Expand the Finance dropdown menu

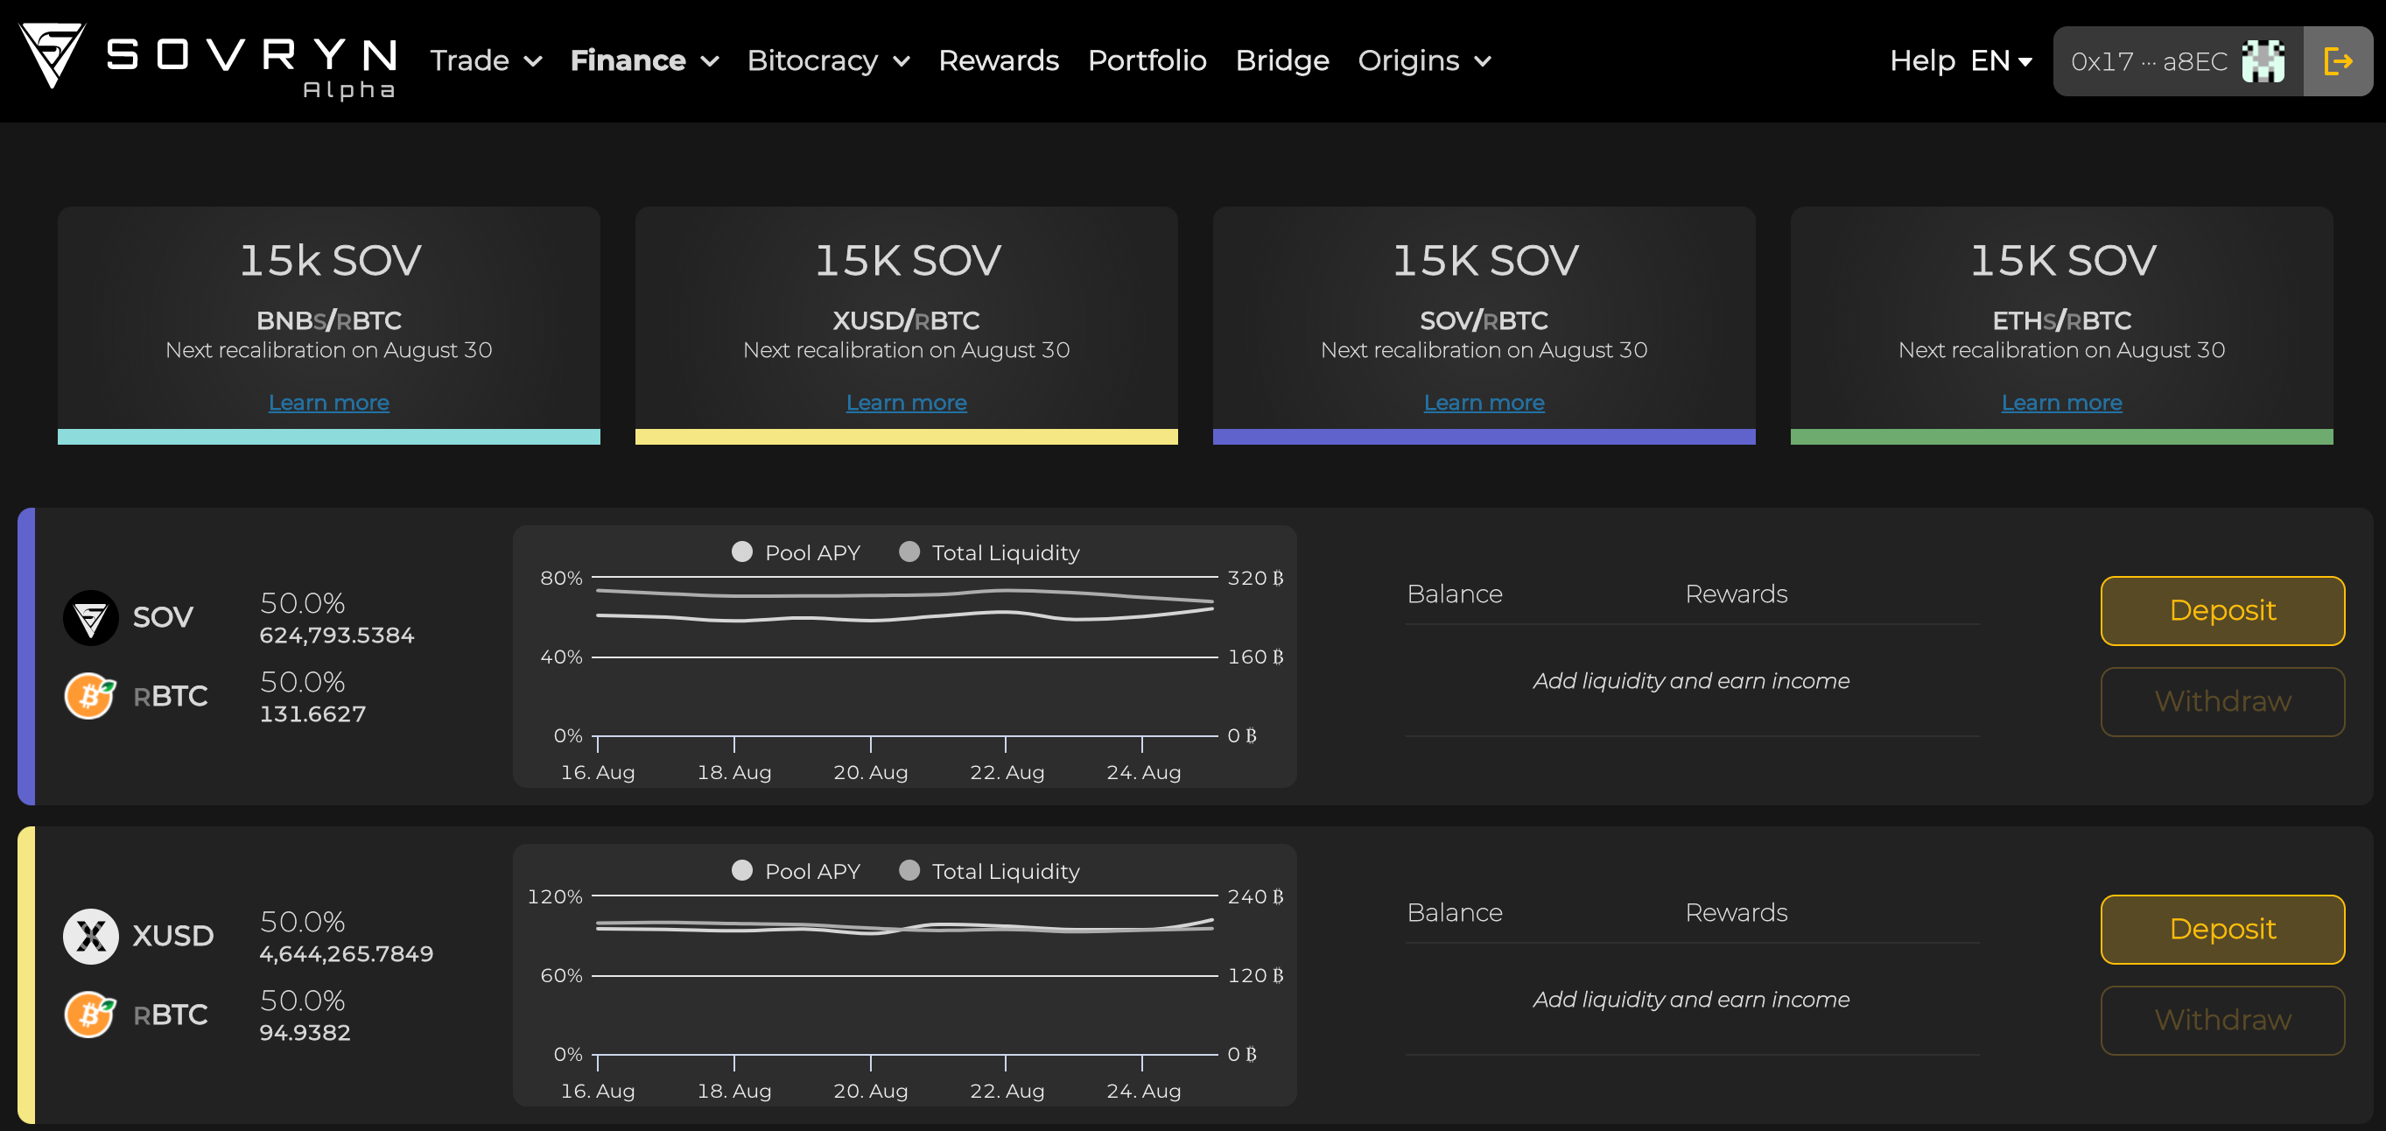coord(645,61)
